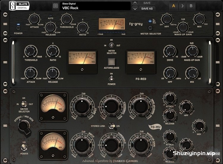
Task: Click FG-Red DRIVE knob
Action: coord(170,51)
